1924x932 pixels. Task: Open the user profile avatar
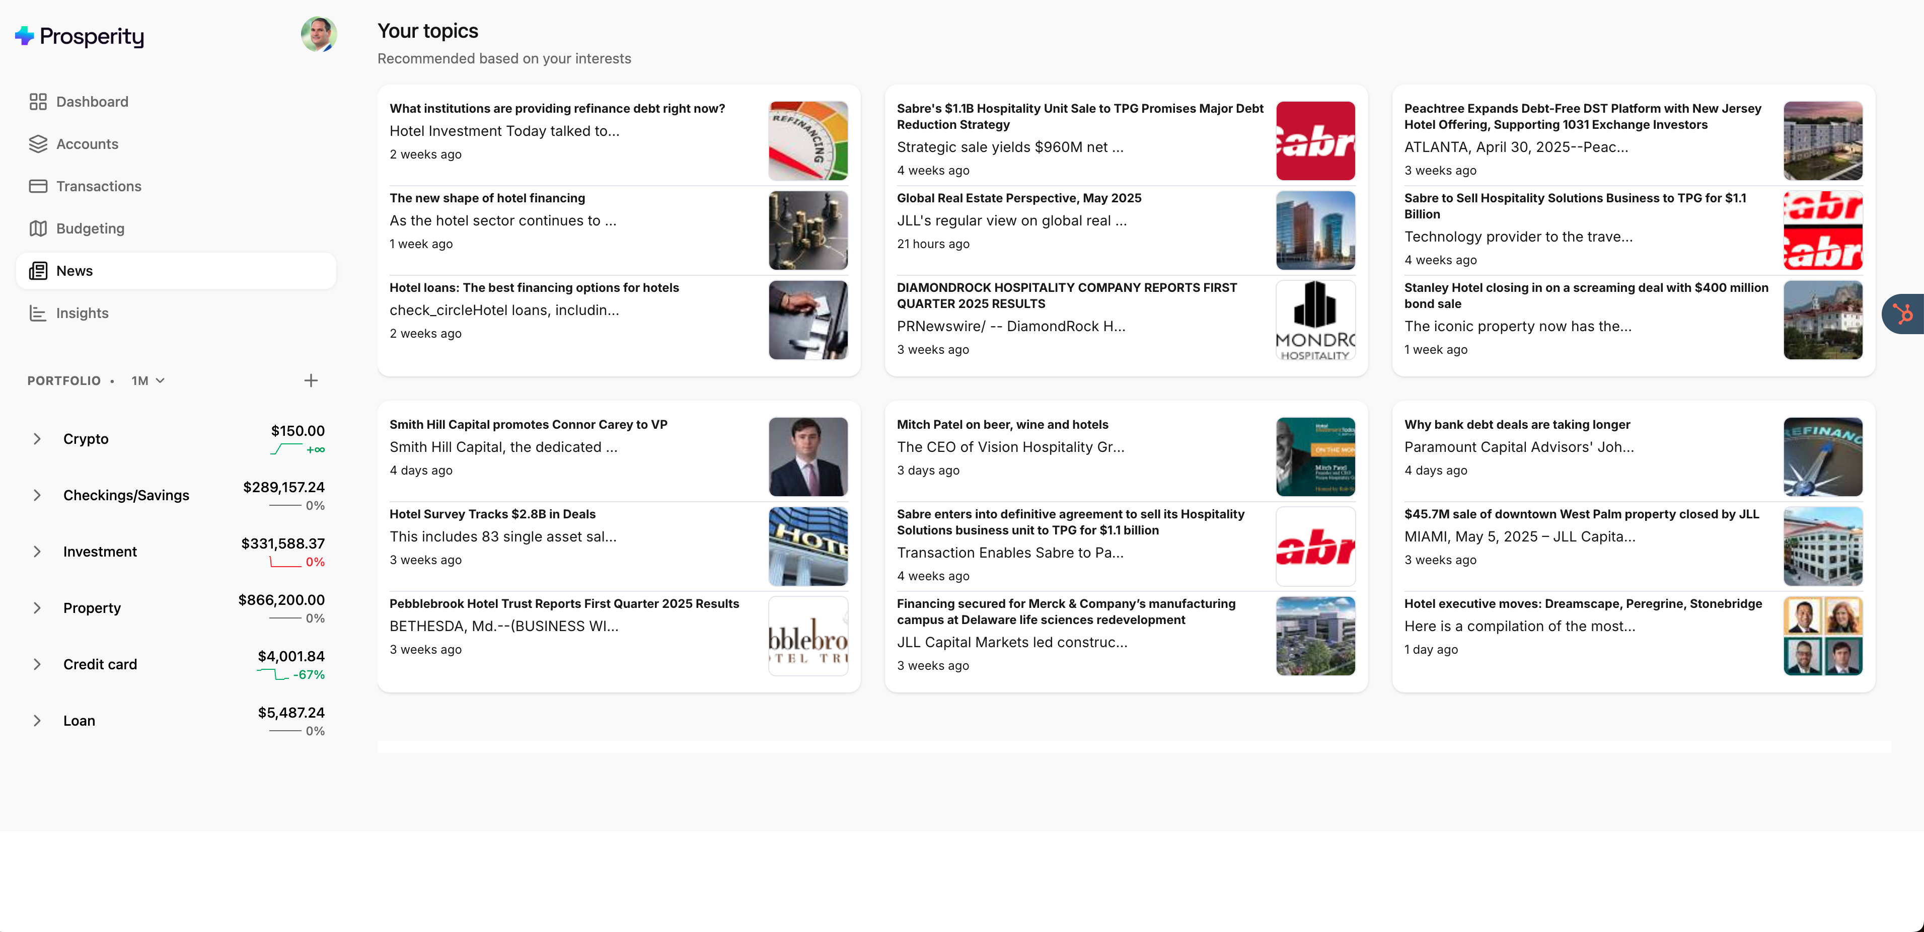coord(319,34)
